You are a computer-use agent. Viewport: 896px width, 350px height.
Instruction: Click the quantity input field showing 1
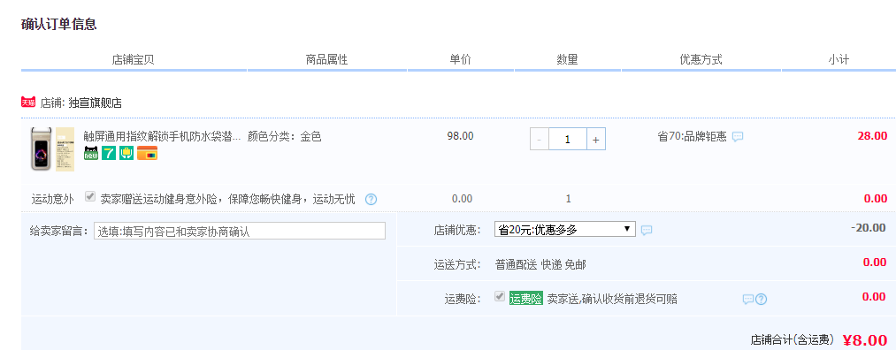point(568,139)
